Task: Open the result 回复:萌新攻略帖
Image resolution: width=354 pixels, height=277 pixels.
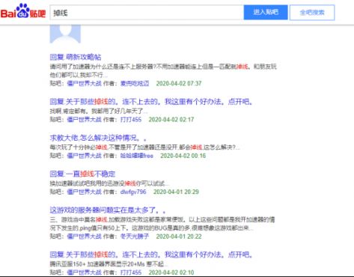Action: click(x=76, y=57)
